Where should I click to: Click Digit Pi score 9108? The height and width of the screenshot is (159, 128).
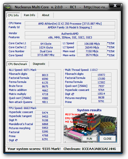click(x=45, y=120)
